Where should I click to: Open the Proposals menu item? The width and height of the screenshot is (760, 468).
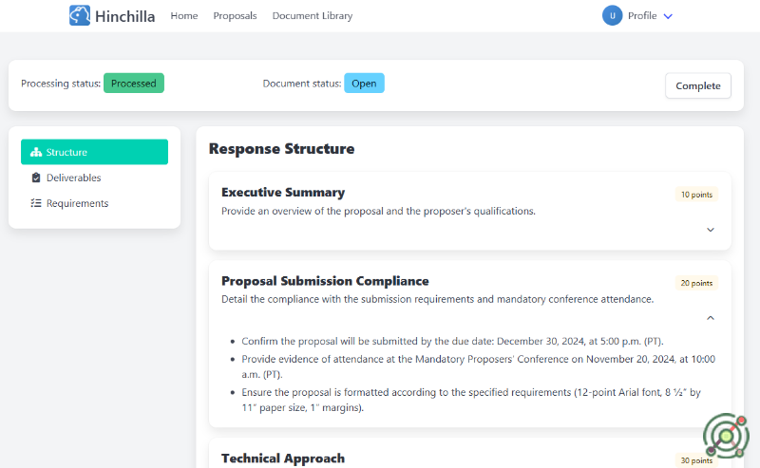[x=235, y=16]
